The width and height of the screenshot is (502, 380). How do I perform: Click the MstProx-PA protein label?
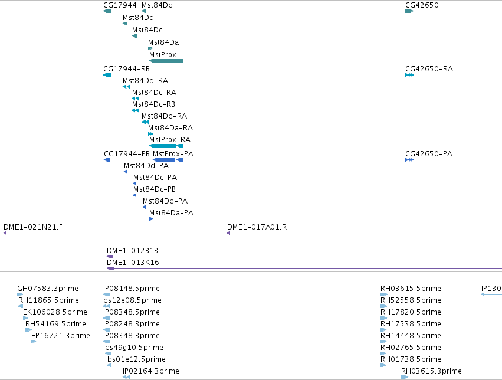173,154
